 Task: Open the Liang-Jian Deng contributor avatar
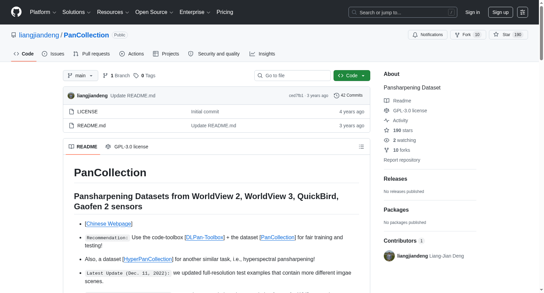tap(389, 256)
